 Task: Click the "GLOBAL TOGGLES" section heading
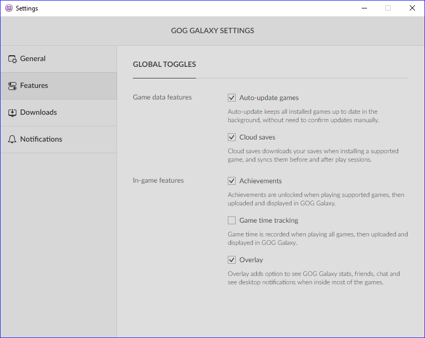pos(165,64)
